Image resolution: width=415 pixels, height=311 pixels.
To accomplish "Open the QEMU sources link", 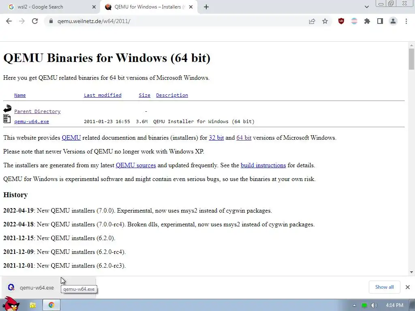I will point(136,165).
